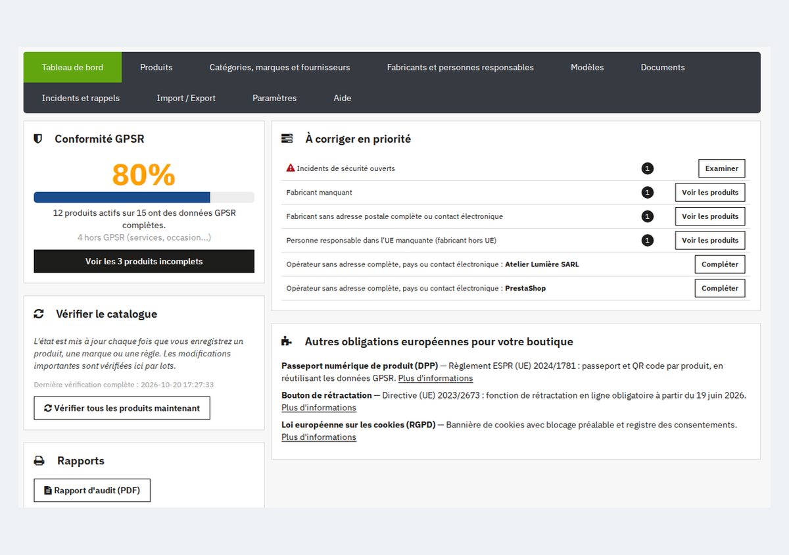Click the GPSR compliance progress bar
Screen dimensions: 789x555
pos(144,197)
